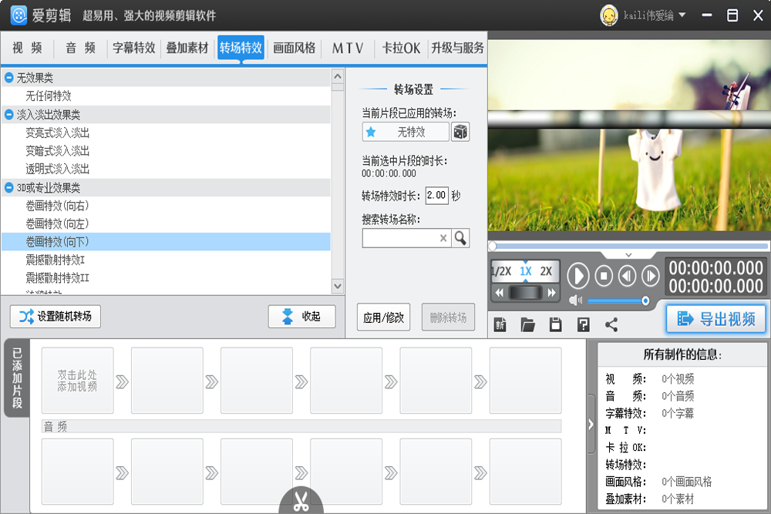Step to the next frame
Viewport: 771px width, 514px height.
point(651,276)
